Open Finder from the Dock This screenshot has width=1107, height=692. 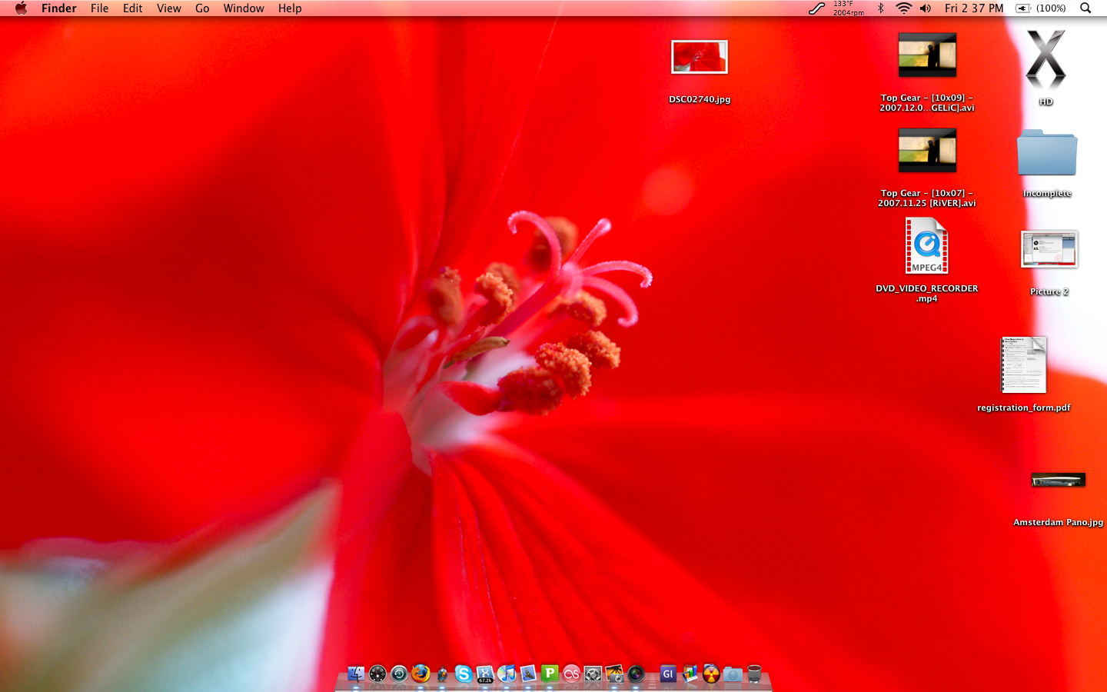(356, 674)
